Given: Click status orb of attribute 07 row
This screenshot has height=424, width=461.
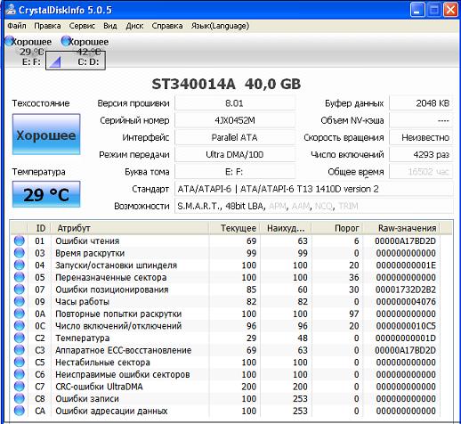Looking at the screenshot, I should (20, 289).
